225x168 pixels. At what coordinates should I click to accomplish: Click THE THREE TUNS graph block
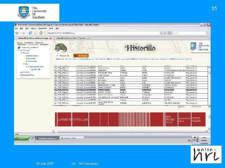pyautogui.click(x=172, y=119)
